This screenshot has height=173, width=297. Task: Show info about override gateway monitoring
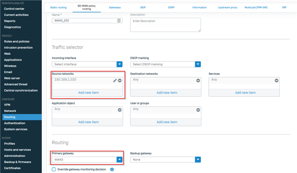[112, 169]
